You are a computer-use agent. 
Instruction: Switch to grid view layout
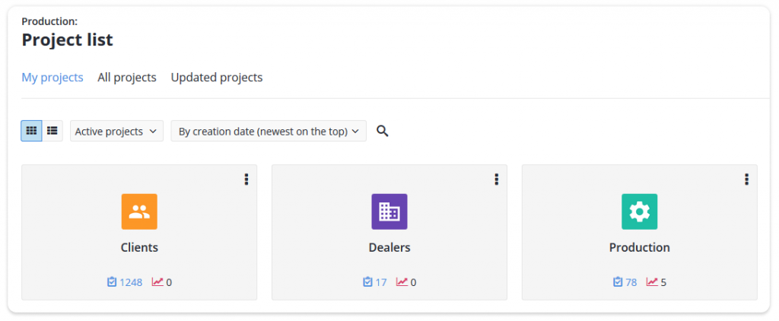click(x=31, y=131)
